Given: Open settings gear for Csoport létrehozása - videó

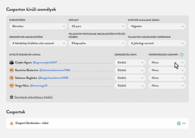Looking at the screenshot, I should click(179, 123).
